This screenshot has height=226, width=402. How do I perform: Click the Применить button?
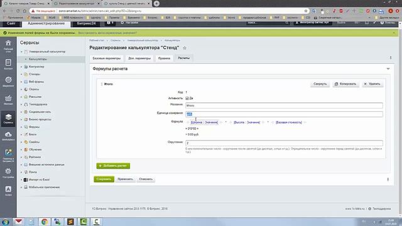point(125,179)
